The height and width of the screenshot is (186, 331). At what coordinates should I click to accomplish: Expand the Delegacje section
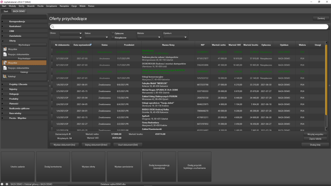point(2,94)
